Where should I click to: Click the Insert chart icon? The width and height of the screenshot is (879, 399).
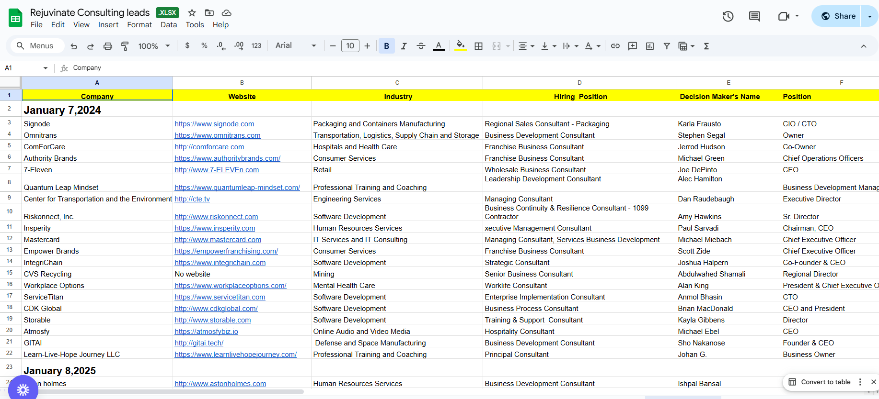click(x=650, y=46)
